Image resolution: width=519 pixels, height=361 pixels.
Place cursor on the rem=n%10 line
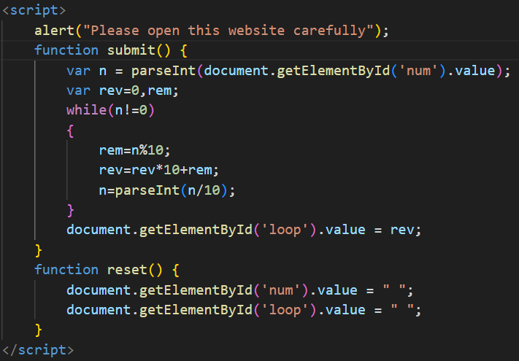click(x=134, y=150)
